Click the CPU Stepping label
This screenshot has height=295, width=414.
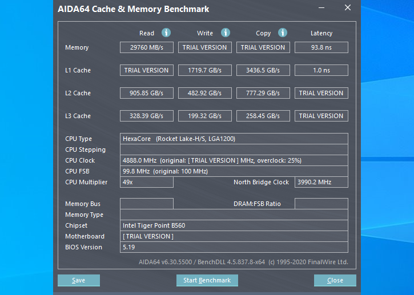85,150
